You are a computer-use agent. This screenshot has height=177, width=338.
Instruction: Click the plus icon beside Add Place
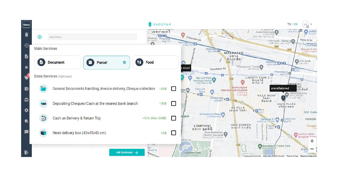(40, 37)
